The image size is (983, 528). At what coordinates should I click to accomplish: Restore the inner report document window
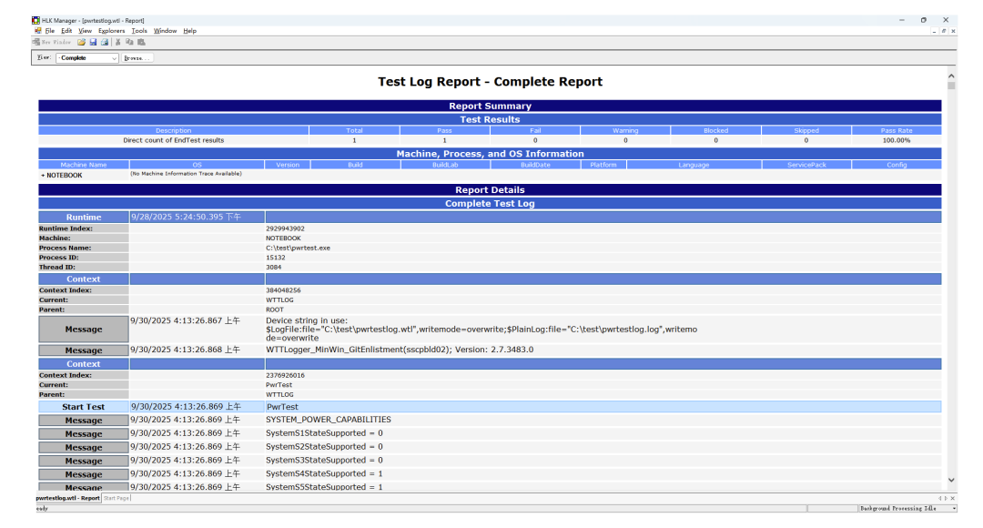click(x=944, y=31)
